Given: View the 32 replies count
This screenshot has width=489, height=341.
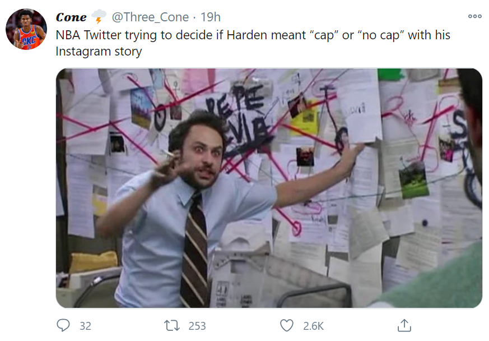Looking at the screenshot, I should click(x=85, y=326).
